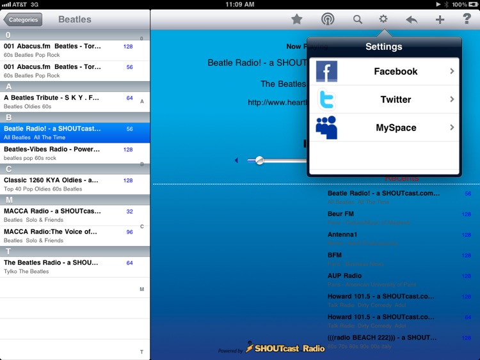Jump to index letter M in sidebar

click(x=141, y=289)
